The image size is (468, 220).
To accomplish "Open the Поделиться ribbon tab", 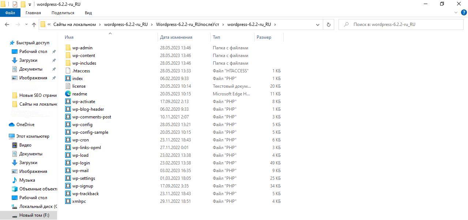I will tap(63, 13).
